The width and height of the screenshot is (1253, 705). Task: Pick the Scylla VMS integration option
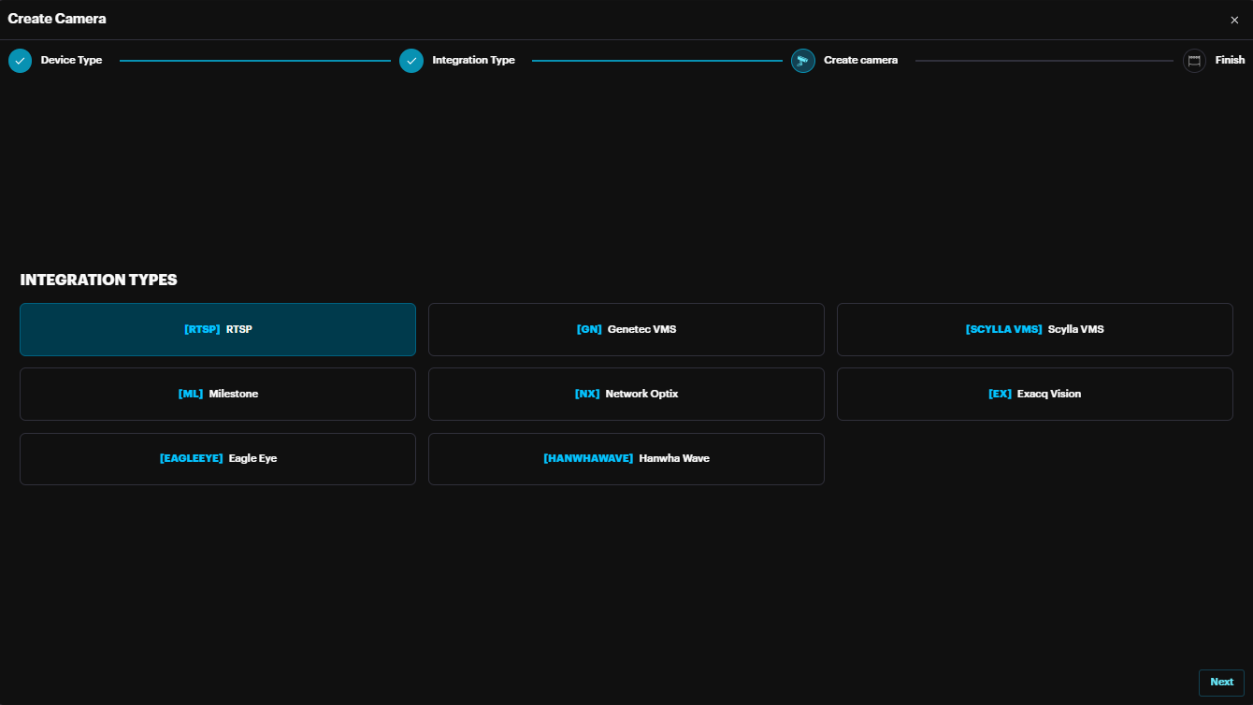1034,329
